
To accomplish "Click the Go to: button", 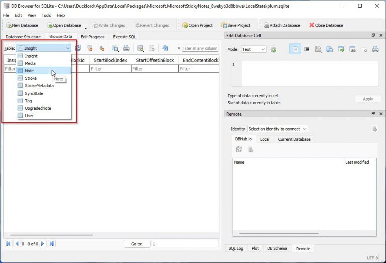I will (x=137, y=244).
